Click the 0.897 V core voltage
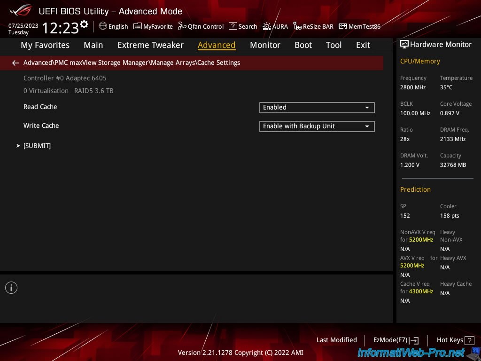The height and width of the screenshot is (361, 481). pos(450,113)
